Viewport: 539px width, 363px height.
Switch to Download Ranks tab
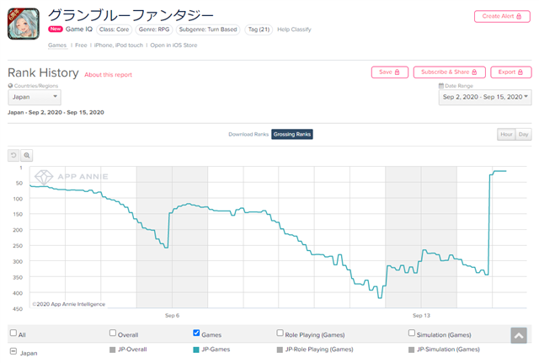[x=248, y=135]
